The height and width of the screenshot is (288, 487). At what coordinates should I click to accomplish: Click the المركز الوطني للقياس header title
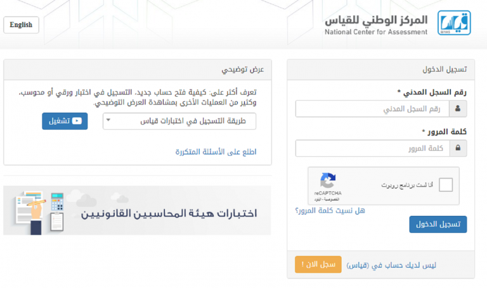pos(376,20)
